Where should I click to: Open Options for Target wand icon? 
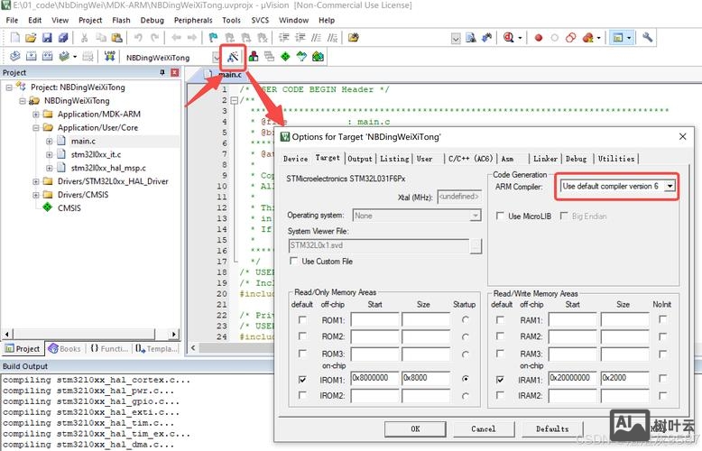[233, 57]
